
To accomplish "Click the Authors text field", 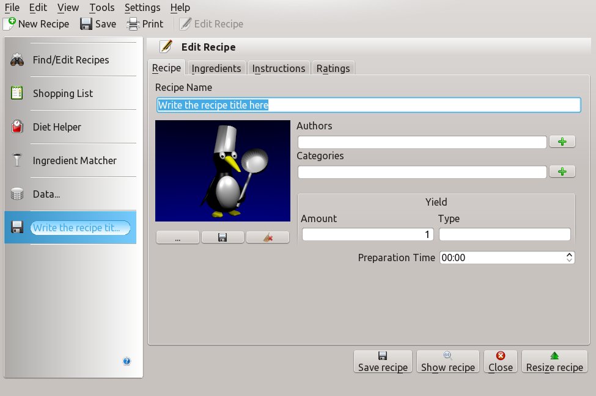I will (x=422, y=142).
